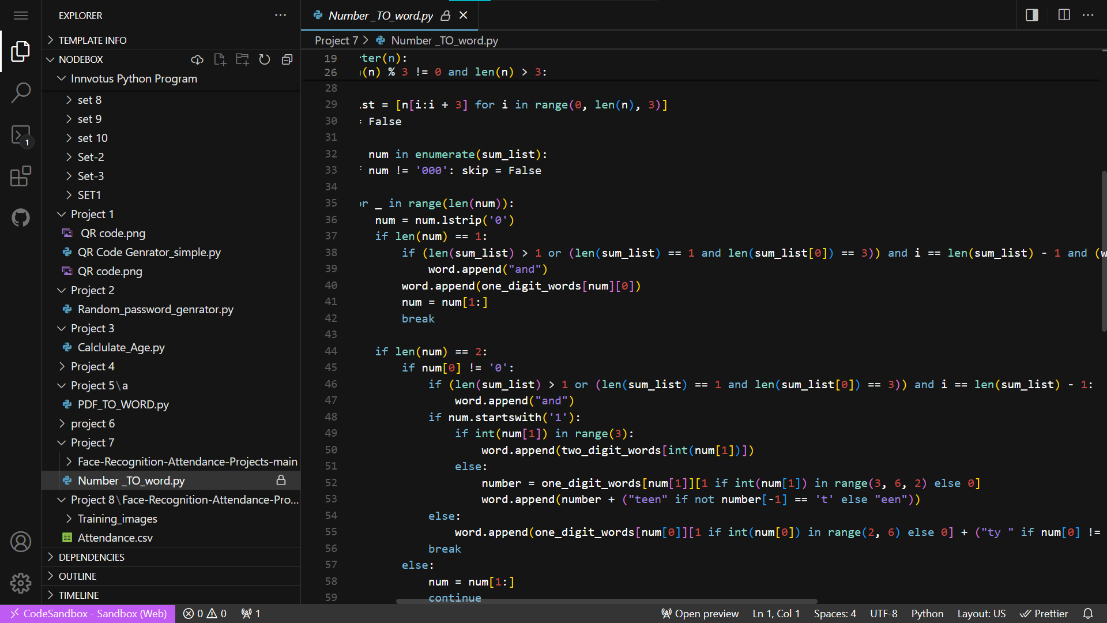Open the notifications bell
Screen dimensions: 1107x623
1088,614
